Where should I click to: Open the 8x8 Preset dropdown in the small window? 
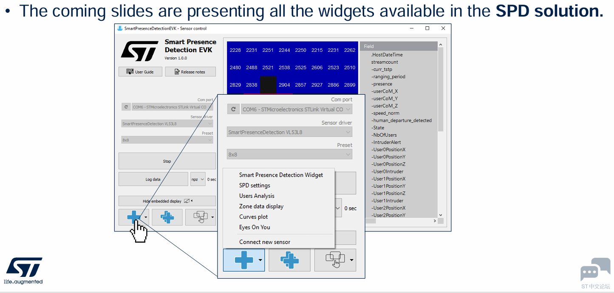point(167,140)
